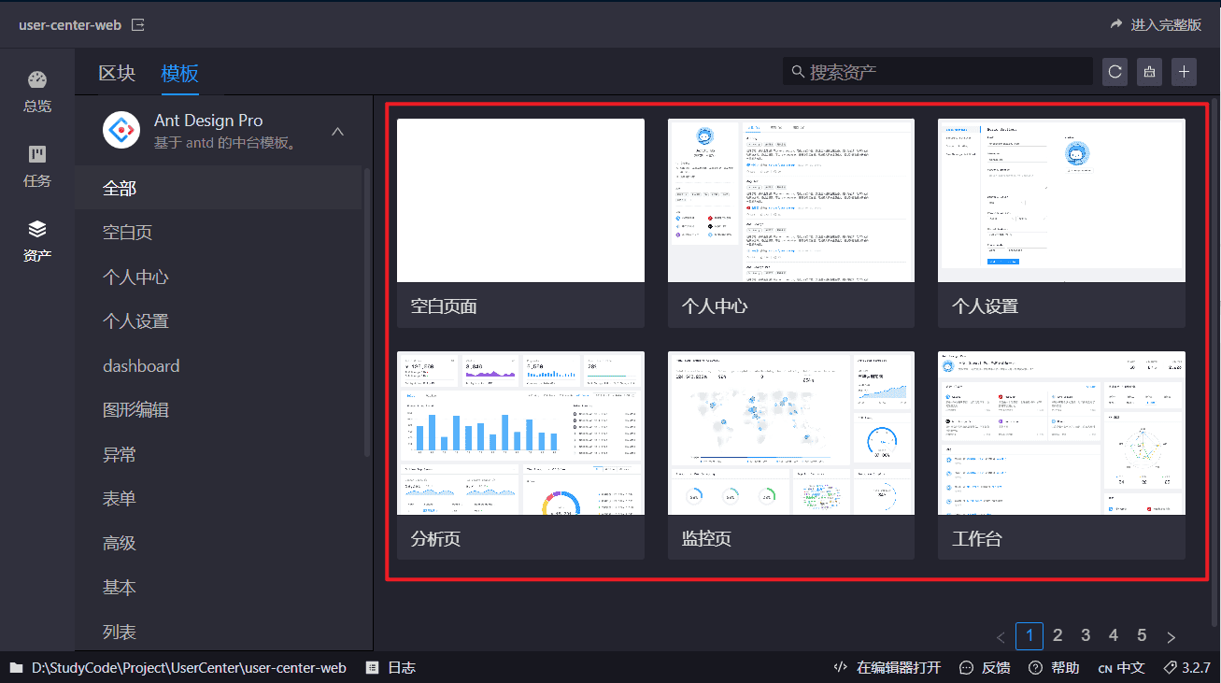Collapse the Ant Design Pro section chevron

pyautogui.click(x=338, y=132)
